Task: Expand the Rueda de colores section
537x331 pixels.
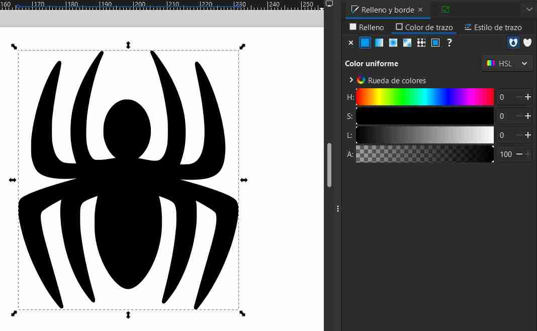Action: pos(350,79)
